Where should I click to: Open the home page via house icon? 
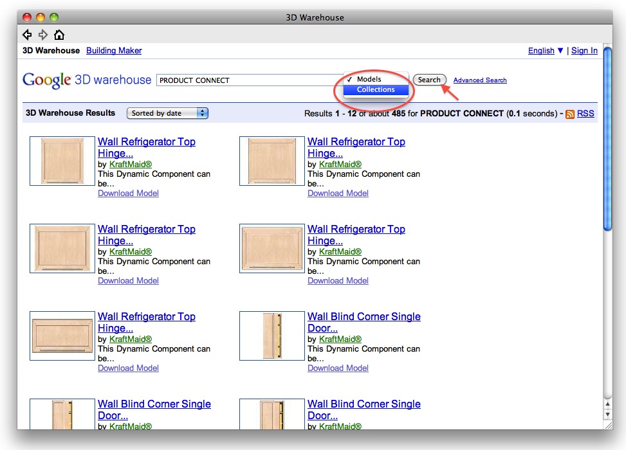pos(59,35)
